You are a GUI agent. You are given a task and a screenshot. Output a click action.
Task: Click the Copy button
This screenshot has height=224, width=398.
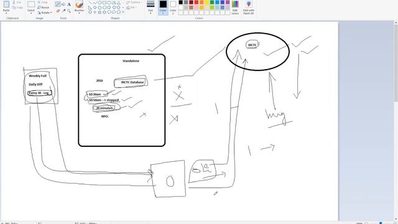pos(17,7)
